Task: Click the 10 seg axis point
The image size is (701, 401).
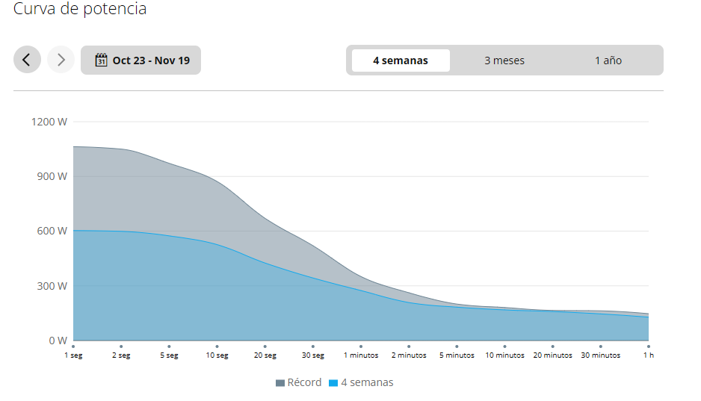Action: (217, 346)
